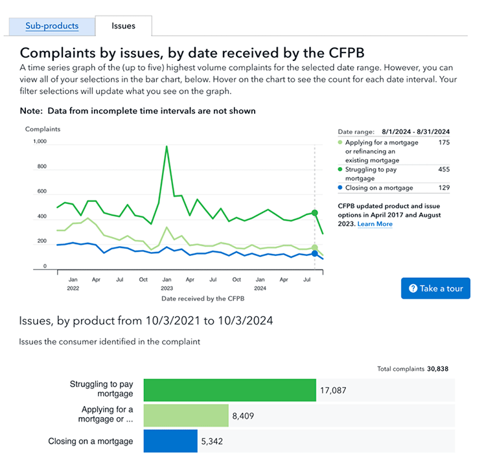This screenshot has height=463, width=486.
Task: Click the truncated Applying for a mortgage label
Action: [x=106, y=415]
